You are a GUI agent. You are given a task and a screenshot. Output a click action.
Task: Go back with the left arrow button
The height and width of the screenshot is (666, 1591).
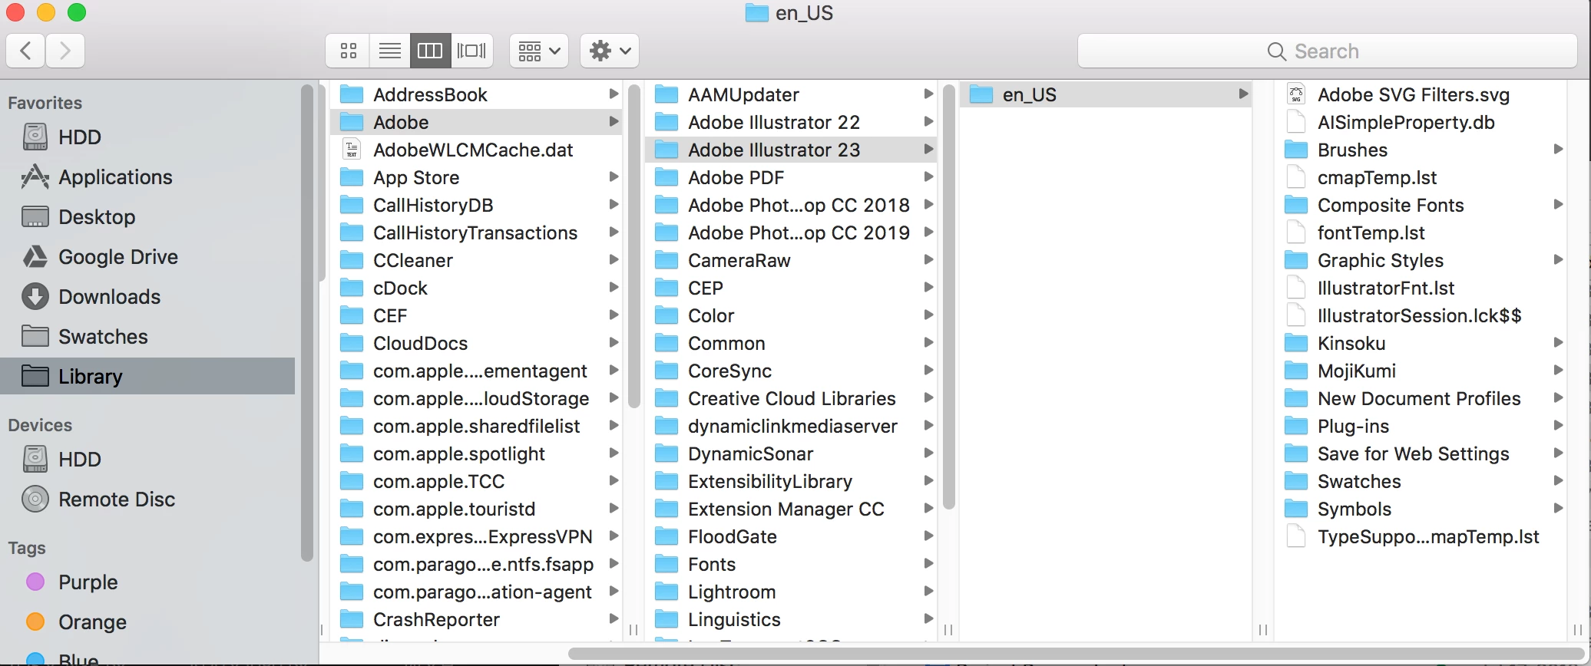pos(26,51)
